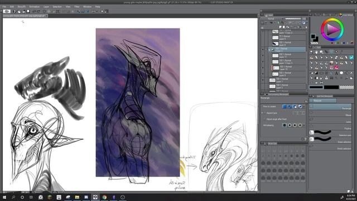Select the pink brush icon in tool palette

[336, 68]
